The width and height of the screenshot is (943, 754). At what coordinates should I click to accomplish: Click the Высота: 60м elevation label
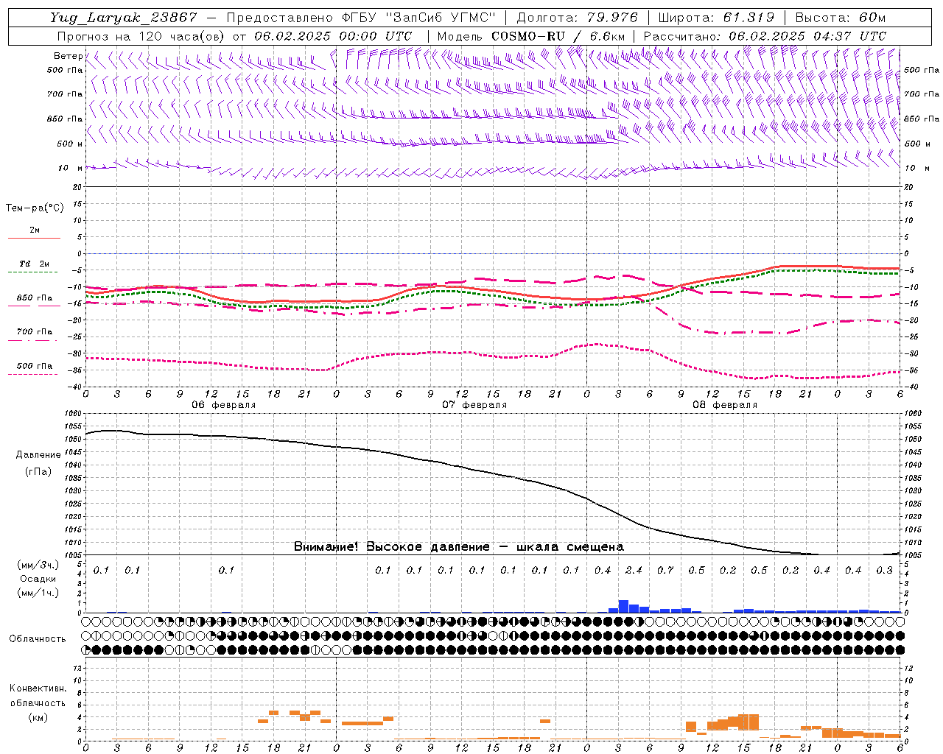(840, 18)
